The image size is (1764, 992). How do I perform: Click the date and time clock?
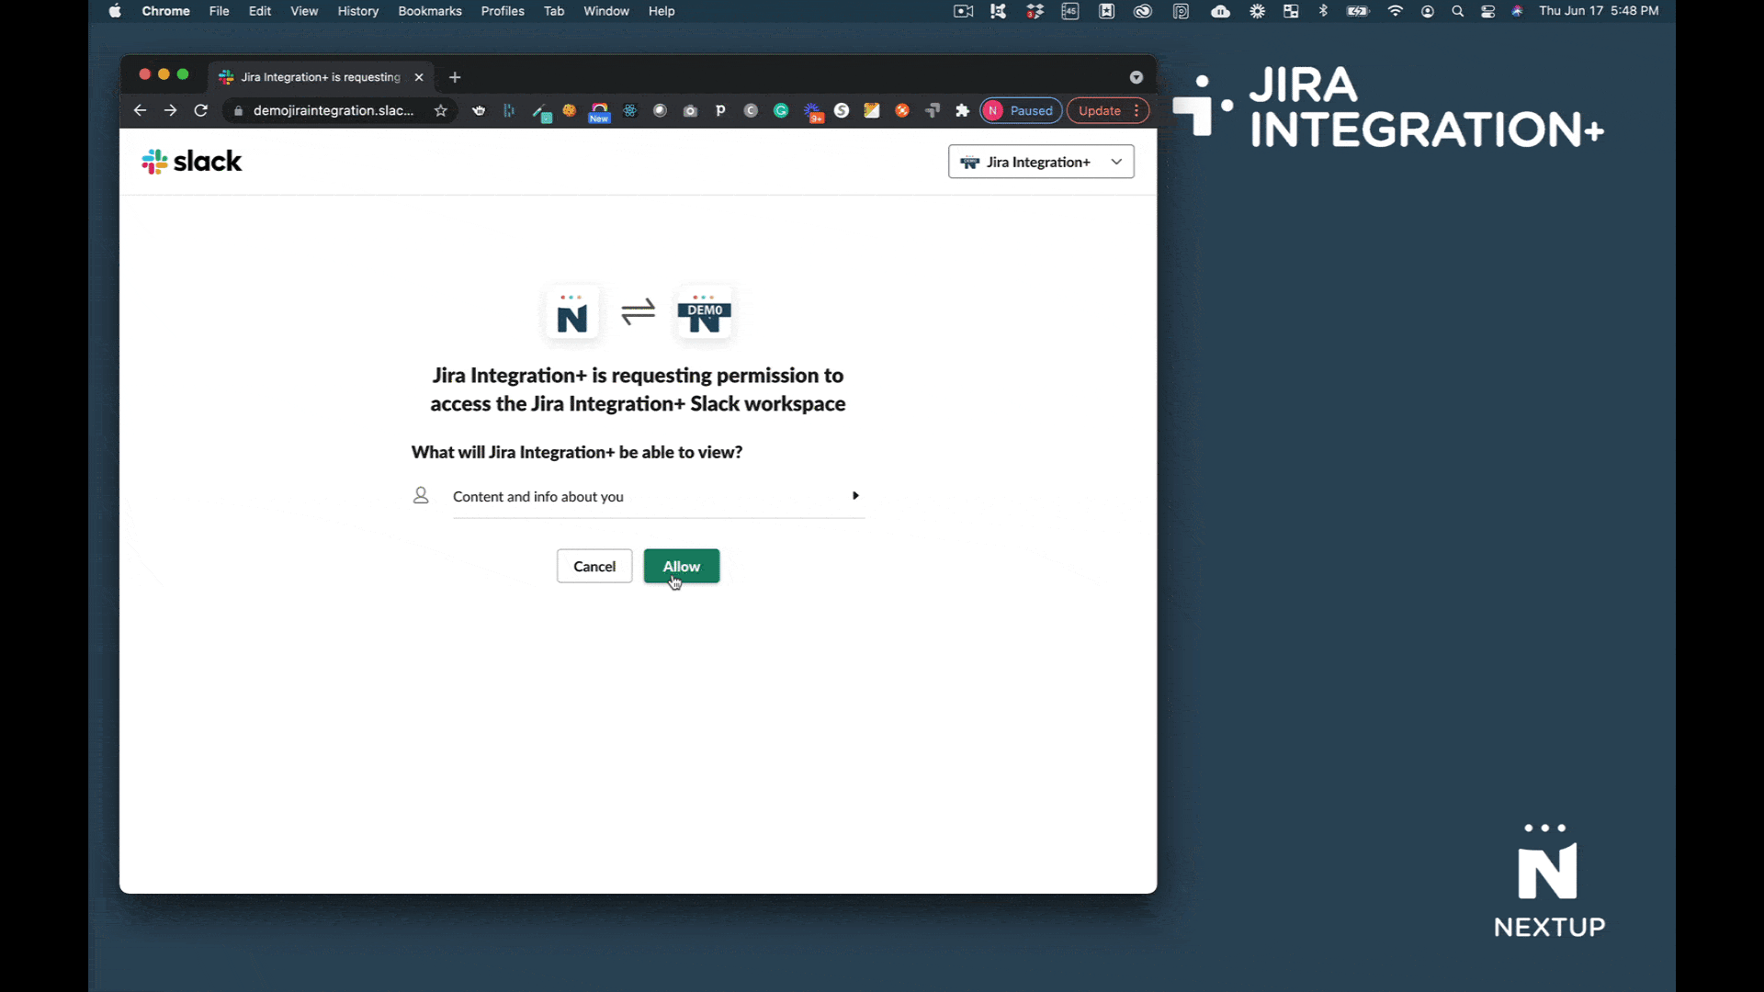click(x=1599, y=11)
